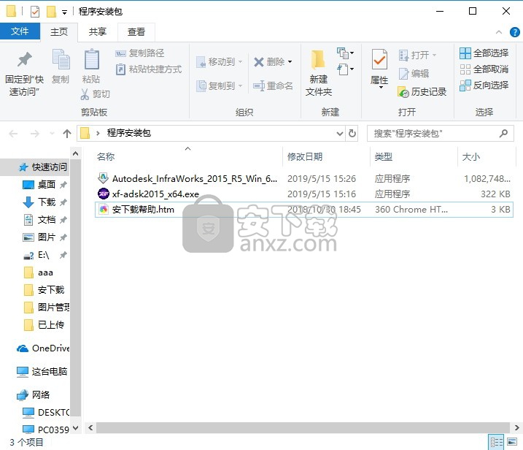Open the File (文件) tab

pos(20,31)
